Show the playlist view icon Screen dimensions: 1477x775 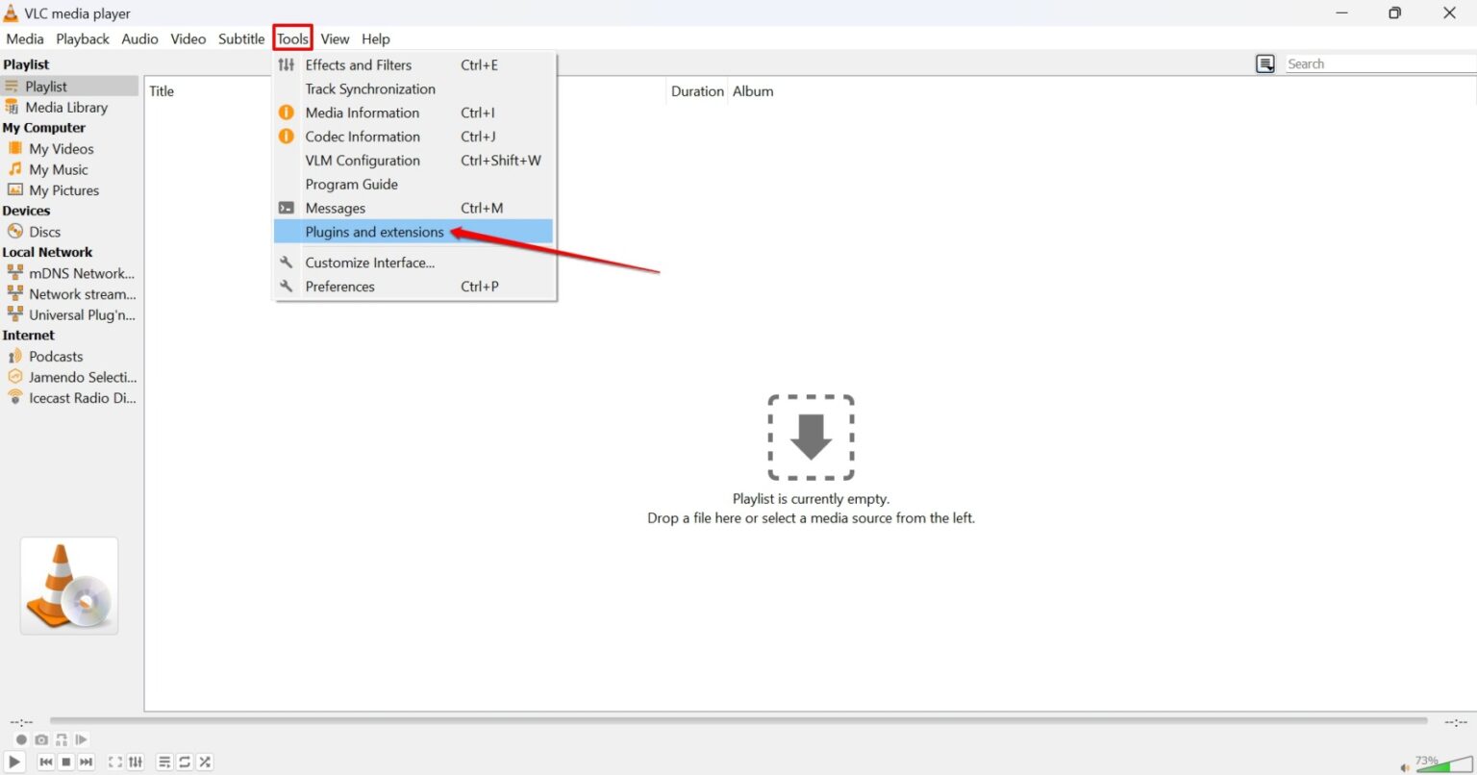(163, 762)
